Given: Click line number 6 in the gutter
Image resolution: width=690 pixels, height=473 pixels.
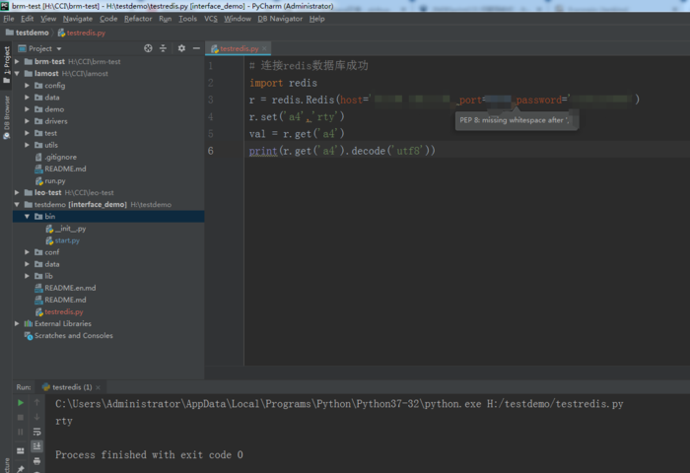Looking at the screenshot, I should 211,151.
